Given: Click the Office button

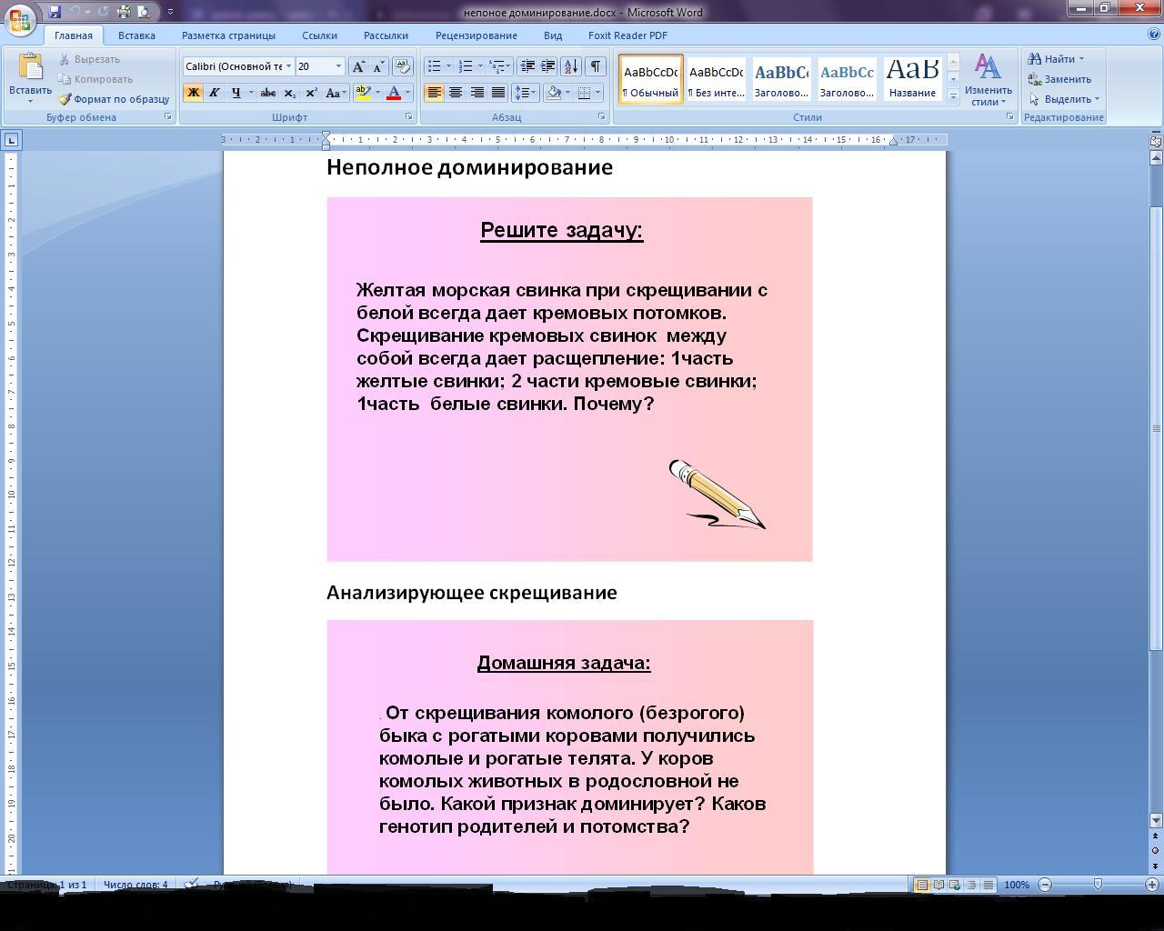Looking at the screenshot, I should [x=20, y=20].
